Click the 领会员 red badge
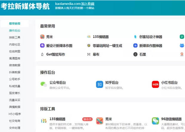The height and width of the screenshot is (132, 185). [87, 119]
